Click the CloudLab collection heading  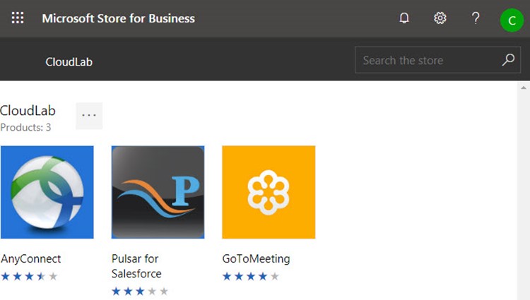(28, 111)
